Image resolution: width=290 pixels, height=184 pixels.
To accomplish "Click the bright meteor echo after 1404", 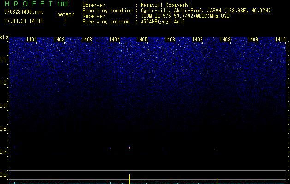I will [130, 147].
